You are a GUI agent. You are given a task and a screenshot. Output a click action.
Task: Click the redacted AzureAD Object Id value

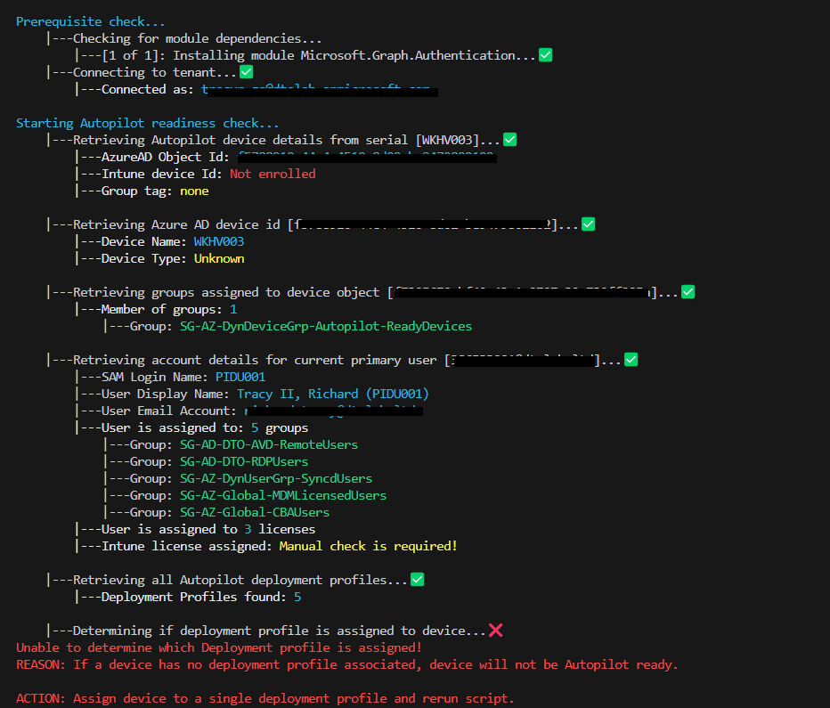pos(367,157)
